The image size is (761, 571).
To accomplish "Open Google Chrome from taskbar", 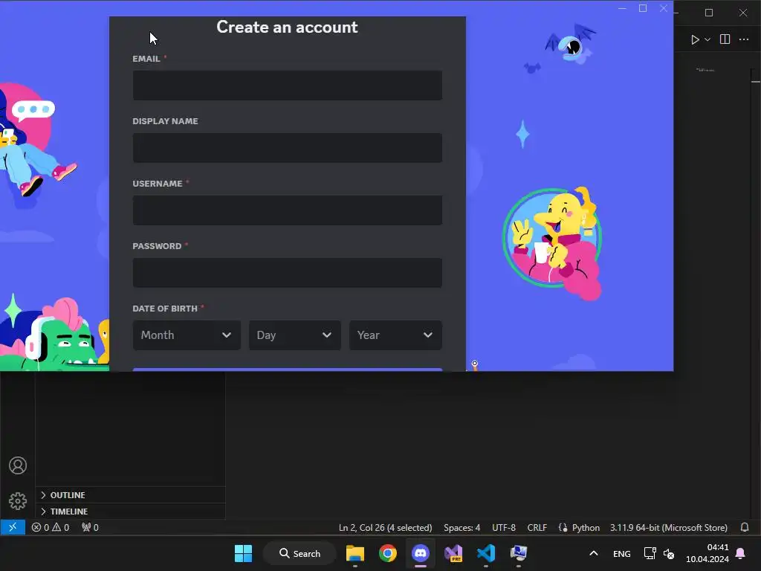I will pos(388,553).
